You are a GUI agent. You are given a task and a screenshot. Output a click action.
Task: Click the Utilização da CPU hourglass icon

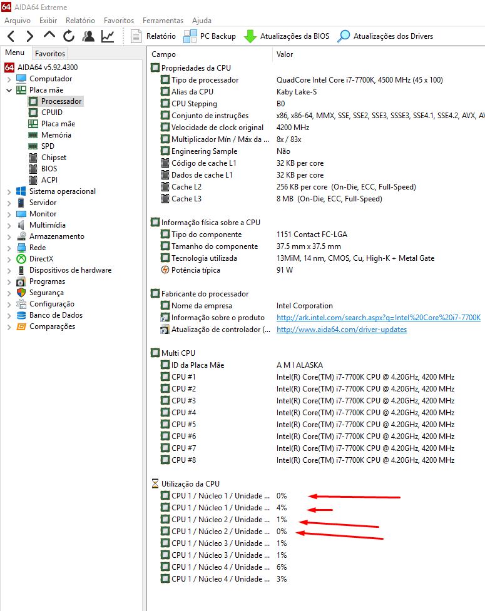pos(155,483)
